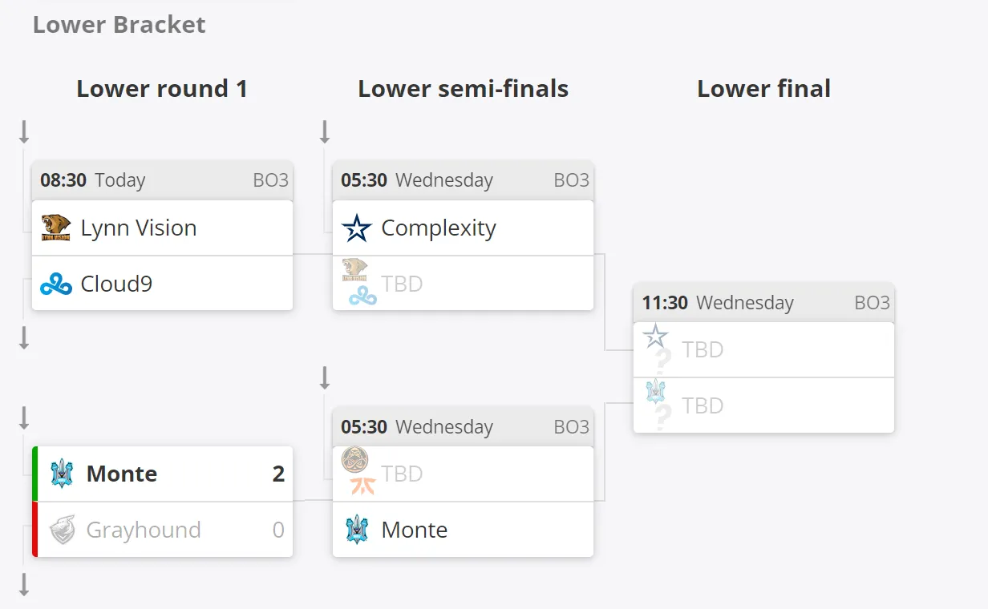The image size is (988, 609).
Task: Open the Cloud9 team link
Action: (x=116, y=284)
